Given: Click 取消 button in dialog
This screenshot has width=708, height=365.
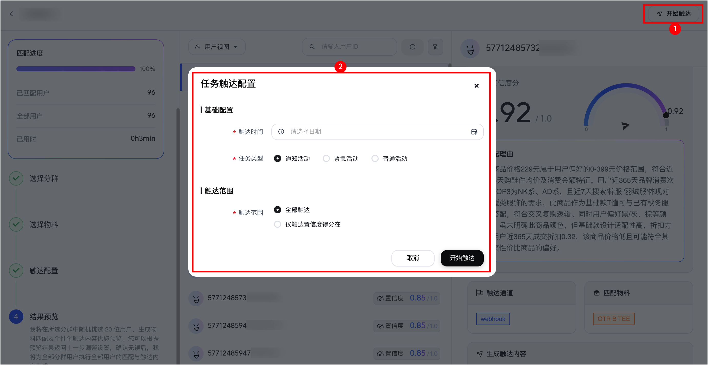Looking at the screenshot, I should pyautogui.click(x=413, y=258).
